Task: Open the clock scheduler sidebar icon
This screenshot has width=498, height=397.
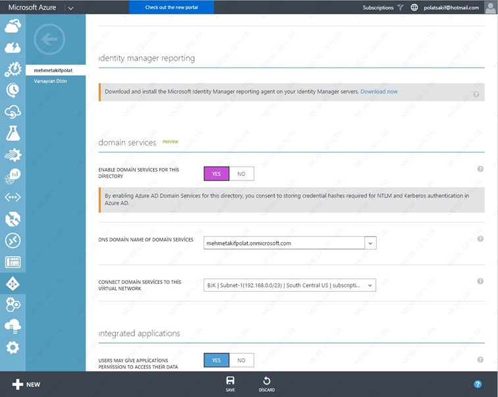Action: click(13, 90)
